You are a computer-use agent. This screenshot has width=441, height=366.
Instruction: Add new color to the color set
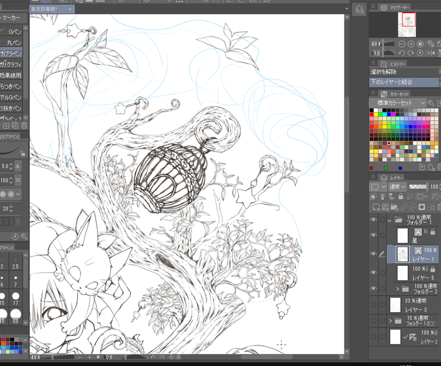tap(431, 168)
